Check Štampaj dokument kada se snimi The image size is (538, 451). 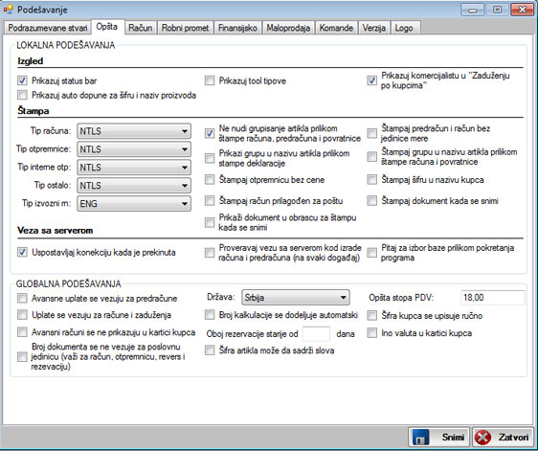click(x=372, y=201)
